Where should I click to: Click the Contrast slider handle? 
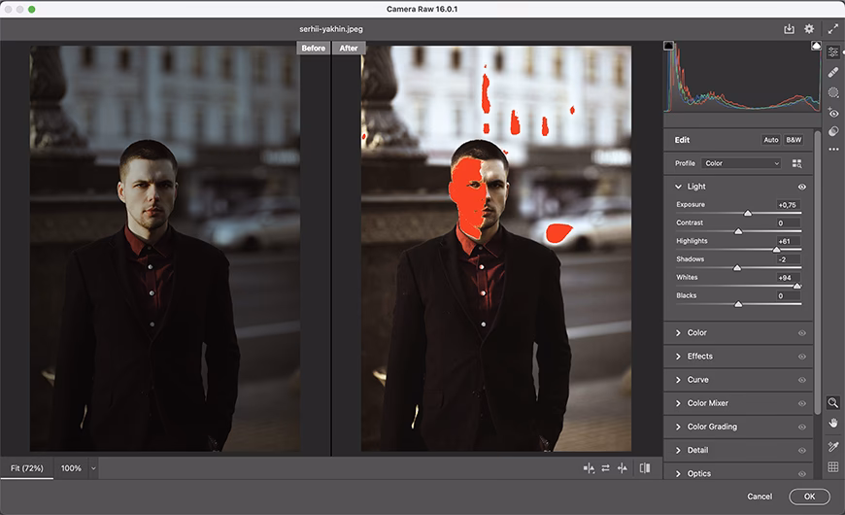click(x=738, y=232)
